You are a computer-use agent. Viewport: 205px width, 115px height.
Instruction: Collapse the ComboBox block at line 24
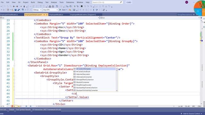(14, 24)
